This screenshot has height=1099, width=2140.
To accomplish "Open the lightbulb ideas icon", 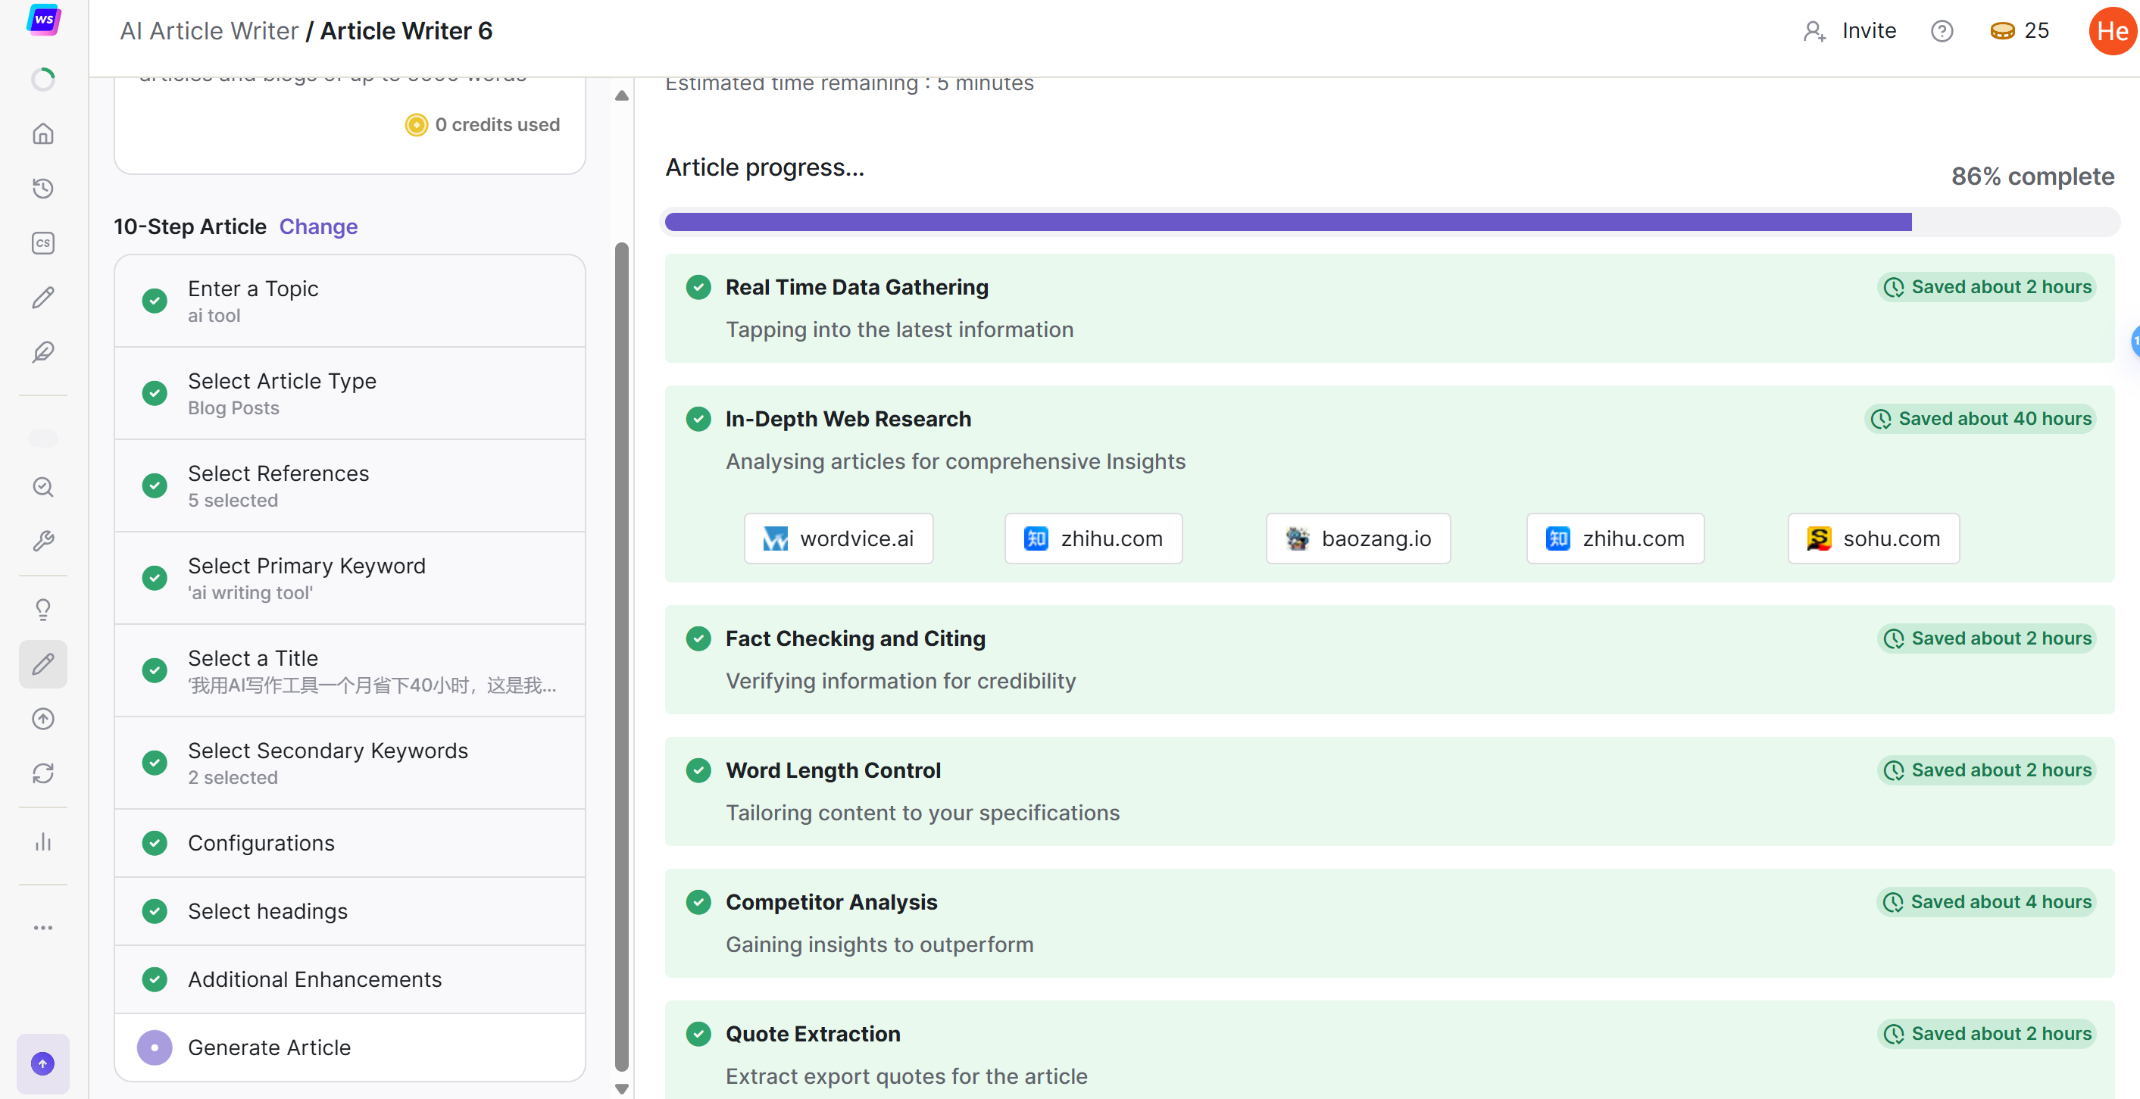I will point(43,610).
